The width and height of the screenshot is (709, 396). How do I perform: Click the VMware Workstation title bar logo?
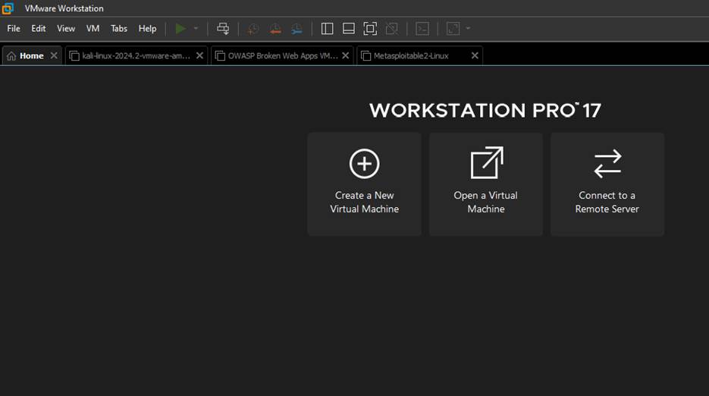(8, 8)
